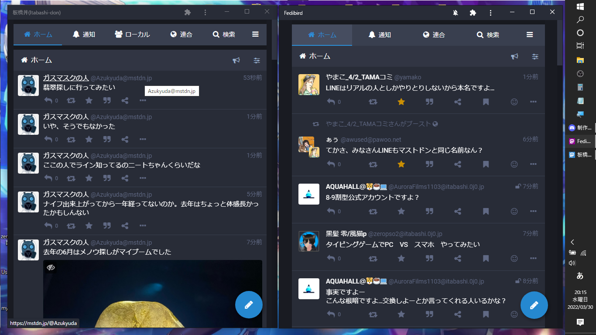Switch to 連合 tab in Itabashi-don
The image size is (596, 335).
pos(181,34)
